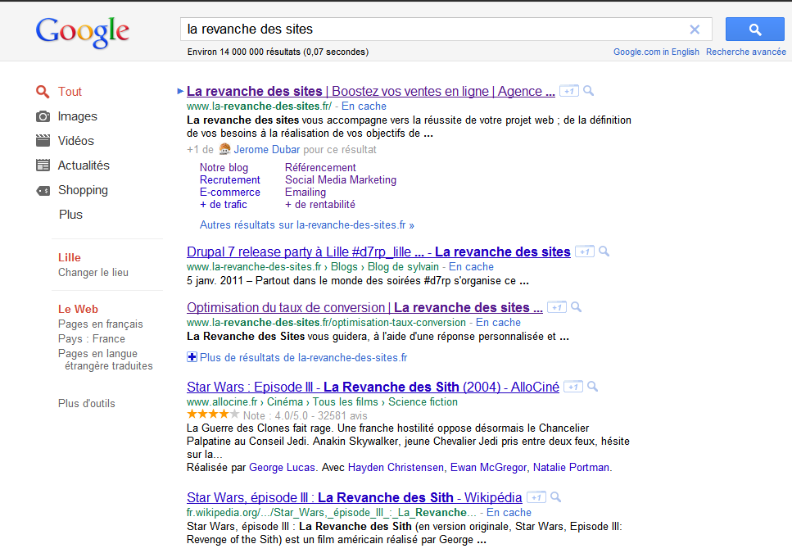Select the Le Web filter
792x553 pixels.
78,309
